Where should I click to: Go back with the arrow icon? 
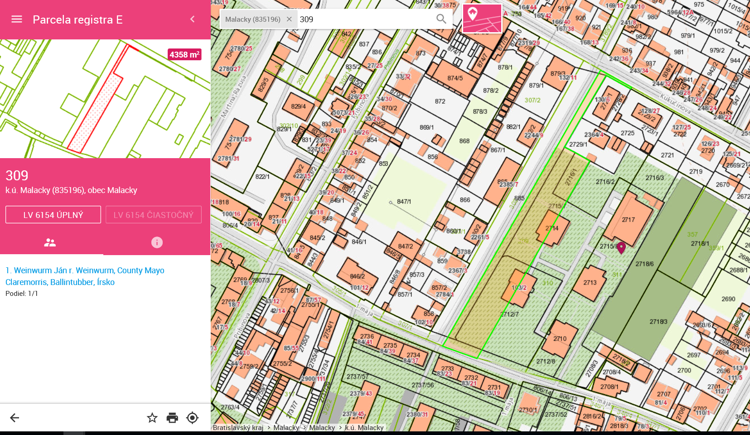coord(15,418)
